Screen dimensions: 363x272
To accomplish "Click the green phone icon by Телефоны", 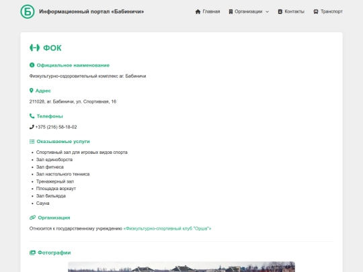I will pyautogui.click(x=32, y=116).
